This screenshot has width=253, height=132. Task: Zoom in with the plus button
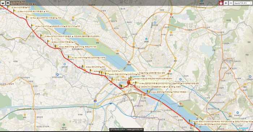[x=226, y=3]
